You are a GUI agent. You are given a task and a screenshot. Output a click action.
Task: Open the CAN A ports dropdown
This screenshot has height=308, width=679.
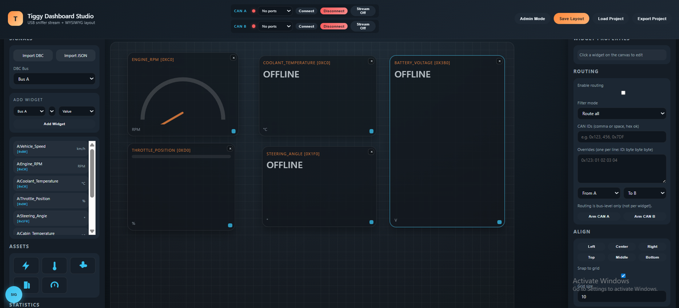pos(276,11)
